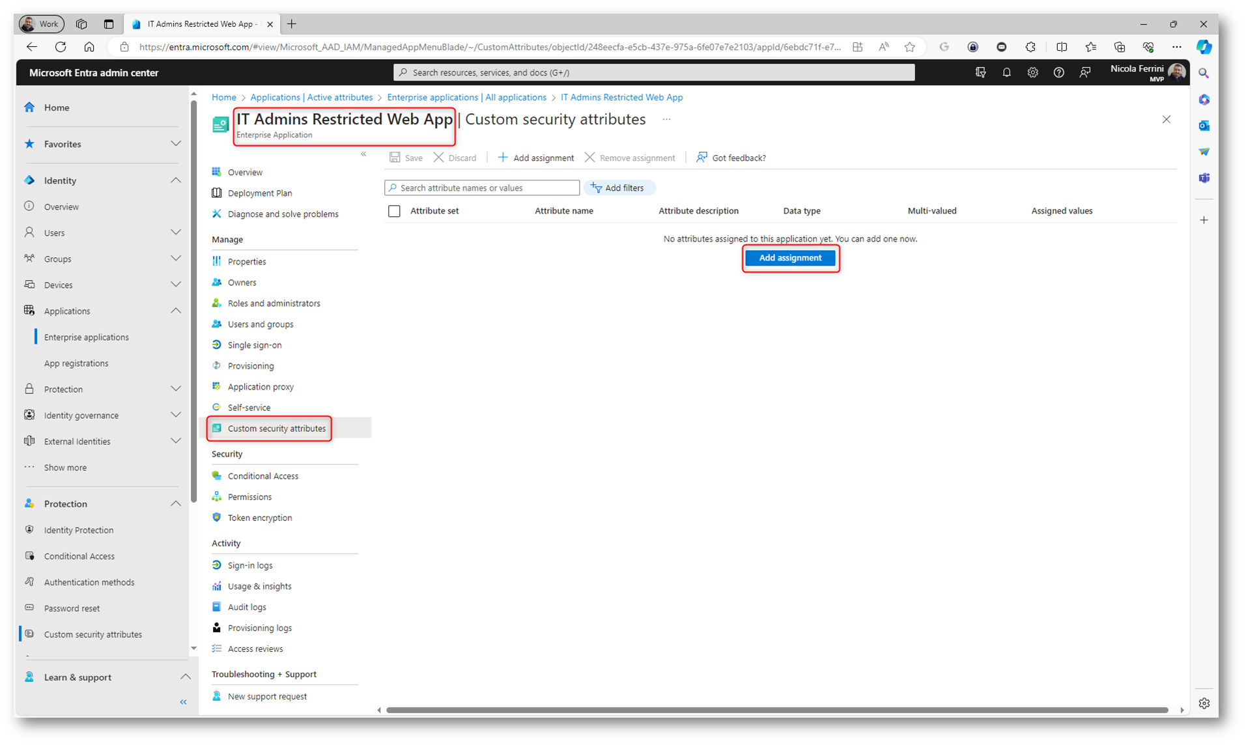This screenshot has height=745, width=1246.
Task: Toggle the select-all attributes checkbox
Action: tap(394, 211)
